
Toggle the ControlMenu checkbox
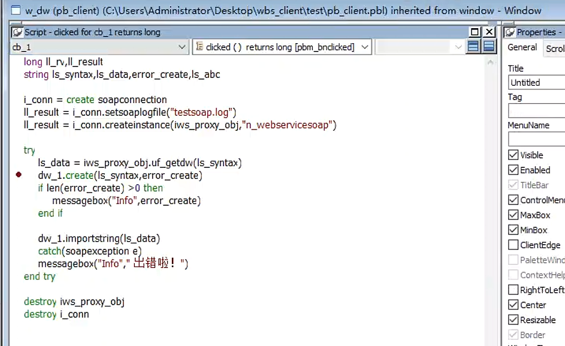[x=513, y=200]
